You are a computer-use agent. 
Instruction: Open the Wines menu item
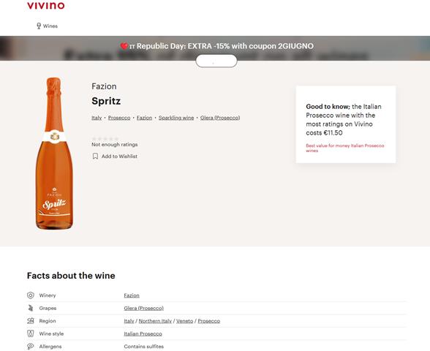50,26
